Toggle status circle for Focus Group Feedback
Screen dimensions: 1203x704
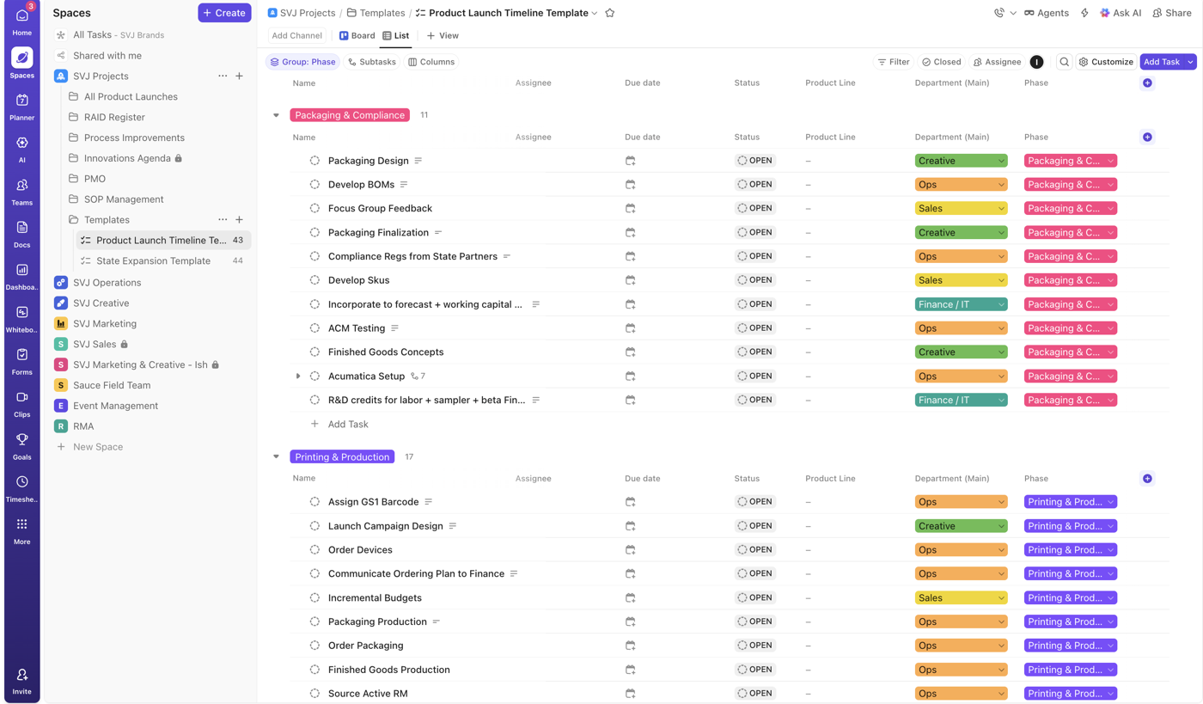point(314,208)
